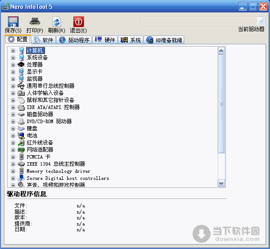The image size is (270, 249).
Task: Click the USB icon for 通用串行总线控制器
Action: point(21,86)
